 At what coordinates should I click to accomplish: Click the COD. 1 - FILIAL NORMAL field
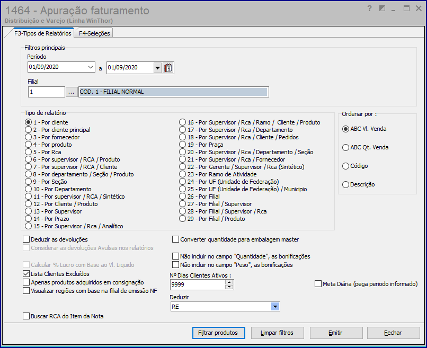click(173, 92)
